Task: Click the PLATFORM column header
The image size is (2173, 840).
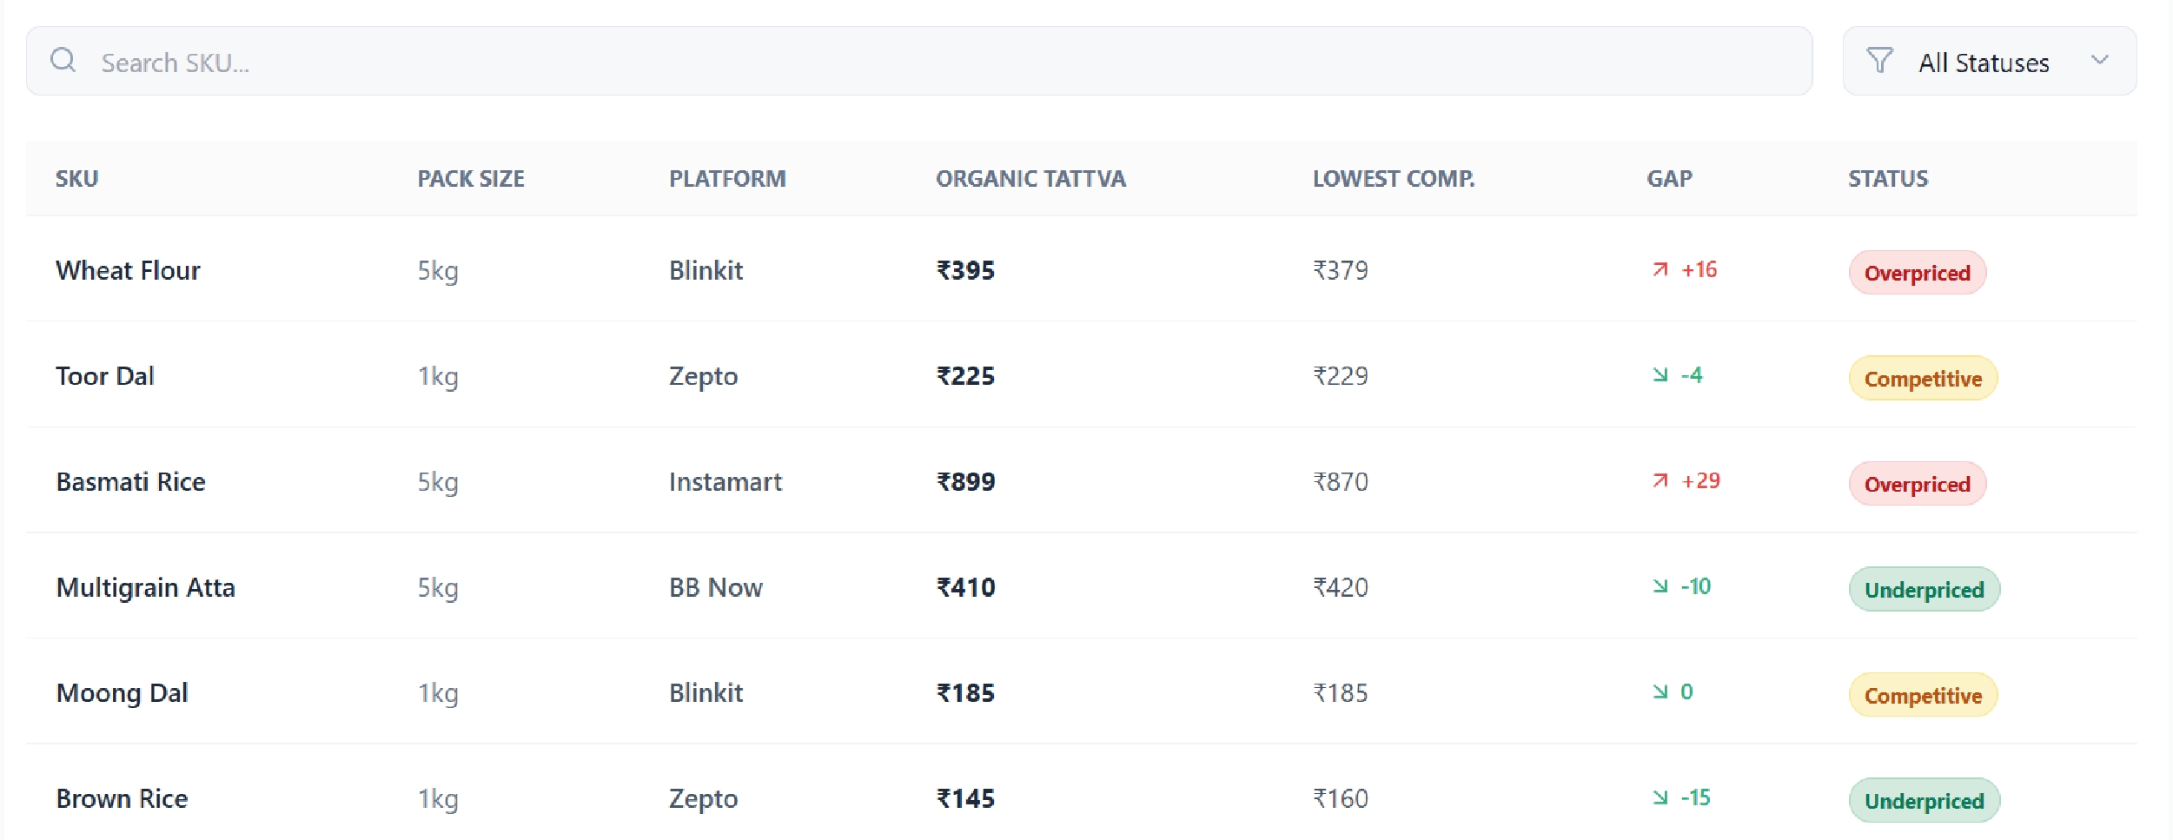Action: click(728, 178)
